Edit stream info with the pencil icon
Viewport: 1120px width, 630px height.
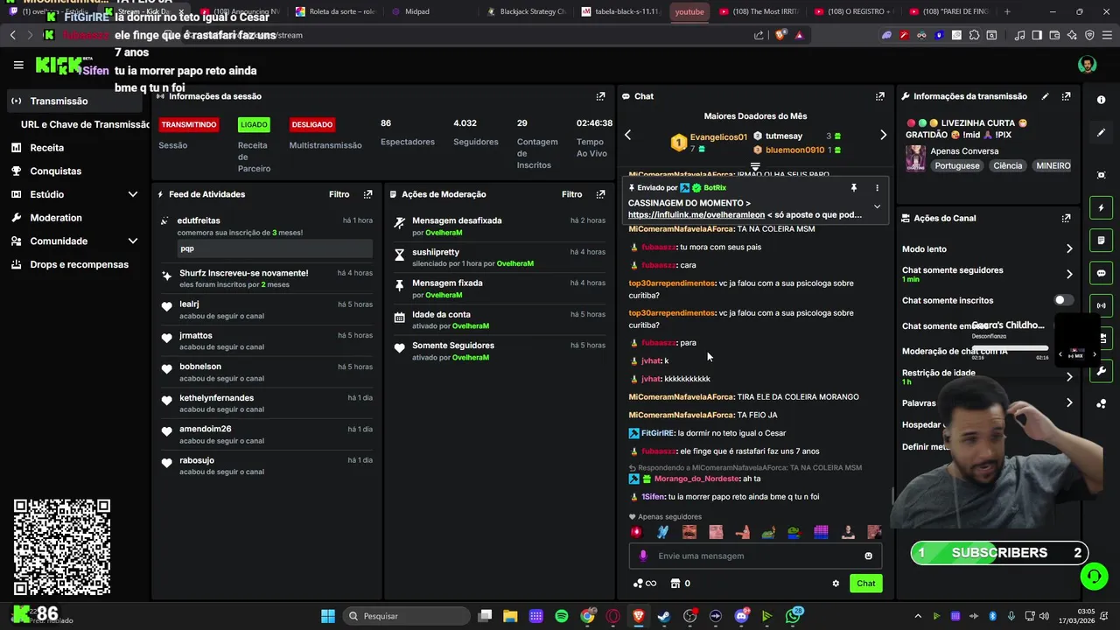coord(1045,96)
